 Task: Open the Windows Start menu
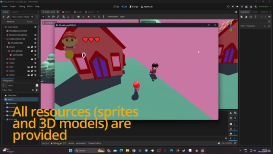pos(70,151)
